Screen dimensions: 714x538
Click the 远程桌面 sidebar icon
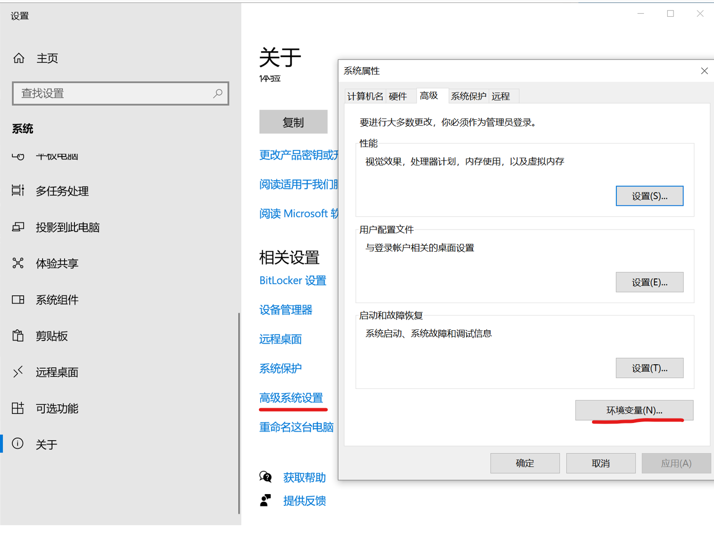(18, 372)
